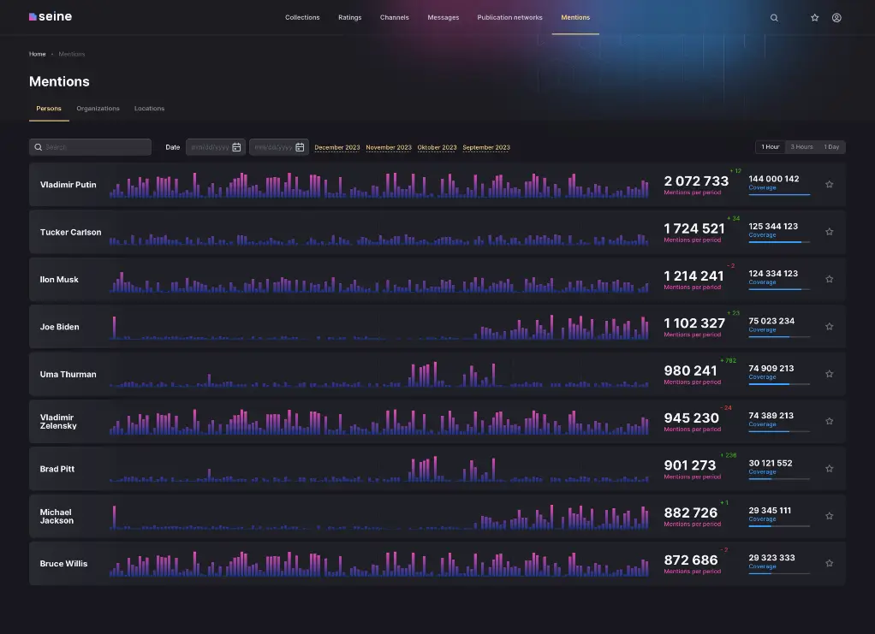875x634 pixels.
Task: Select the name Vladimir Zelensky
Action: pos(58,422)
